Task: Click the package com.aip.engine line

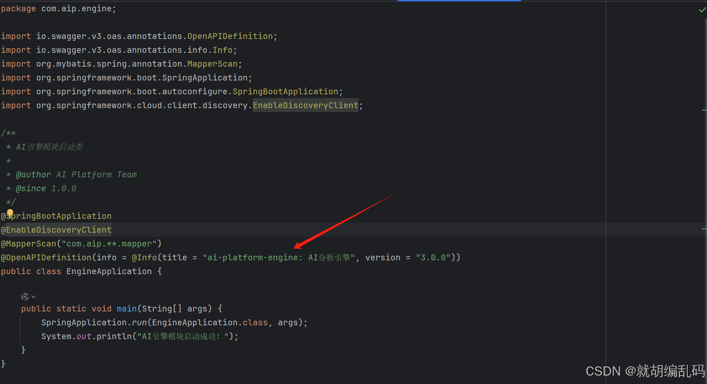Action: pyautogui.click(x=58, y=8)
